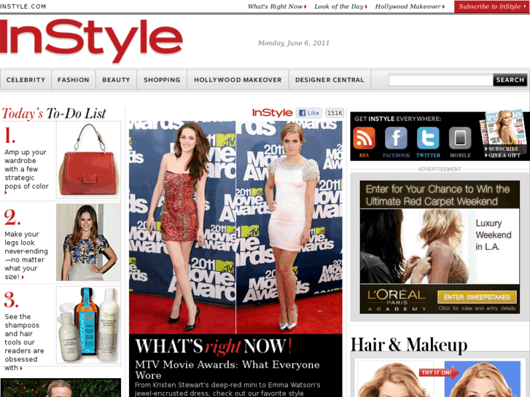Click the INSTYLE.COM text link

tap(23, 7)
